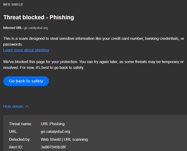The width and height of the screenshot is (187, 151).
Task: Click the word 'passwords.' in the description
Action: [x=13, y=44]
